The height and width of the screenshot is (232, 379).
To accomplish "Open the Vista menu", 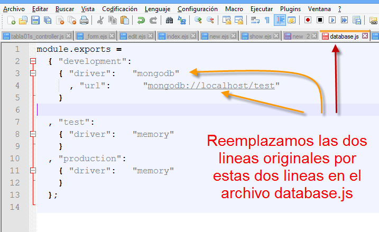I will tap(88, 9).
